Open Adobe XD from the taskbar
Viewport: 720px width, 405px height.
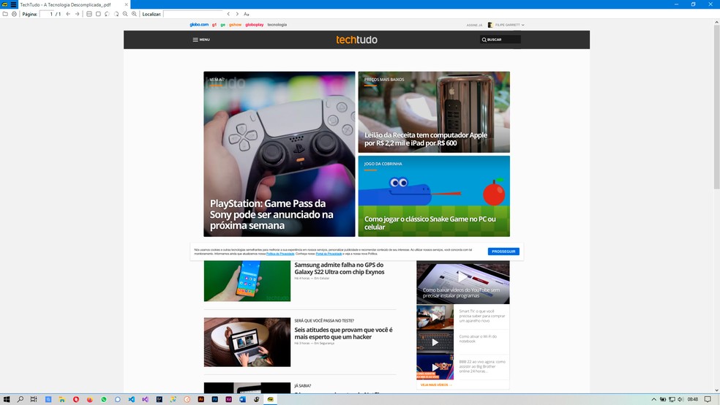point(228,399)
